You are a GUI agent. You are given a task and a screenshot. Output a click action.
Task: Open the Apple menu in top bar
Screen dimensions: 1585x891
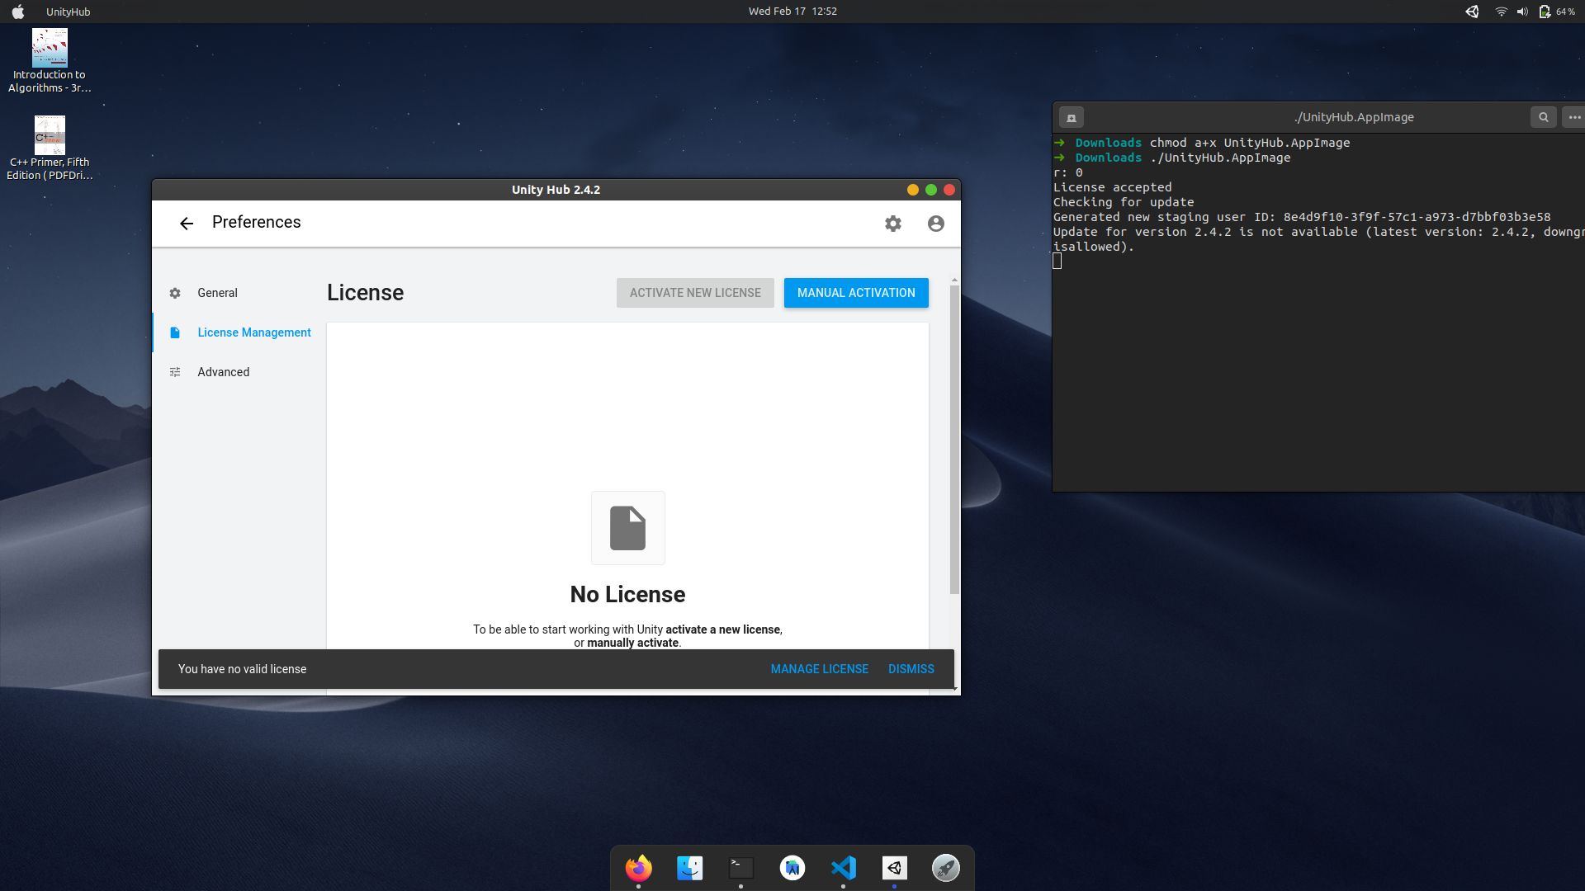pos(18,12)
